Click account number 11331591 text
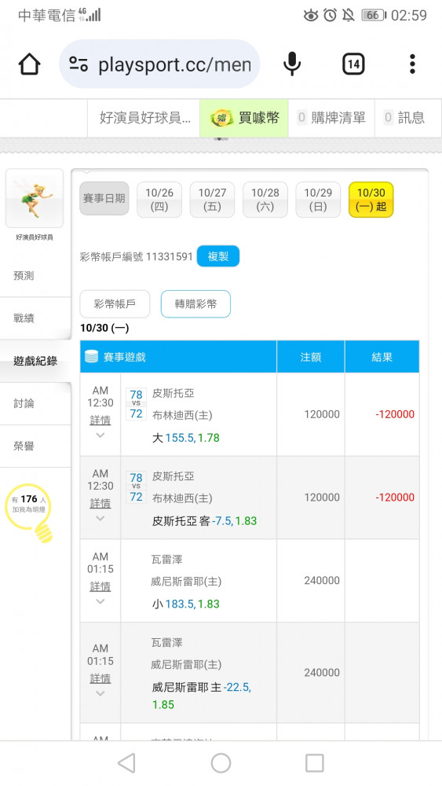The image size is (442, 786). click(170, 257)
